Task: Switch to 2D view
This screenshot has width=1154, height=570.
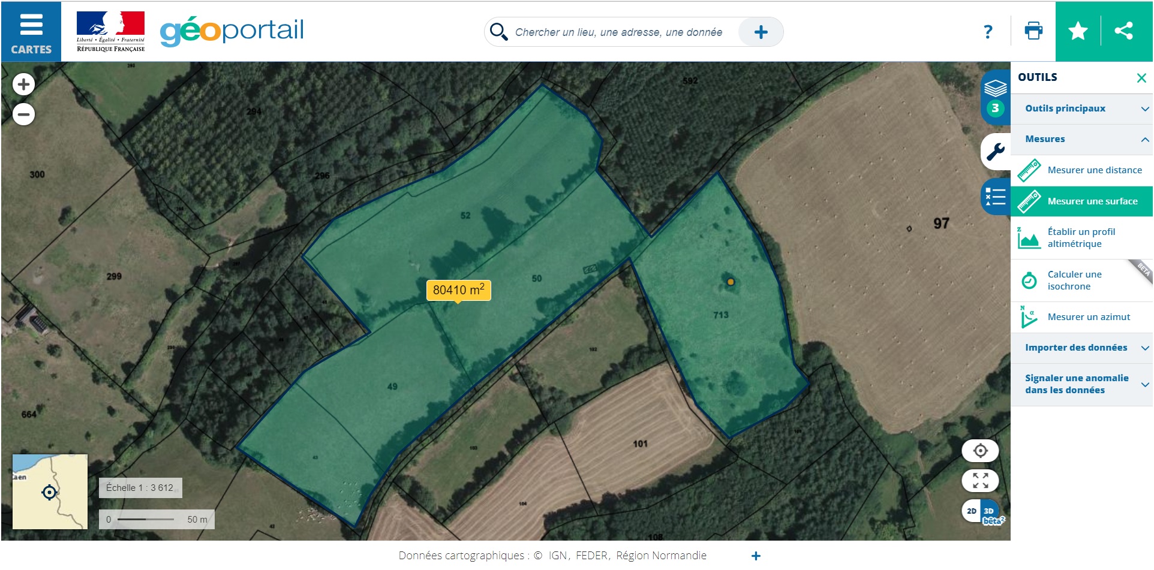Action: coord(971,511)
